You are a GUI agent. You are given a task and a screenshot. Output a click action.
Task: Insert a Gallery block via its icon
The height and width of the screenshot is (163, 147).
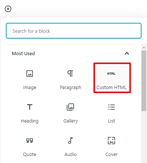click(x=70, y=107)
